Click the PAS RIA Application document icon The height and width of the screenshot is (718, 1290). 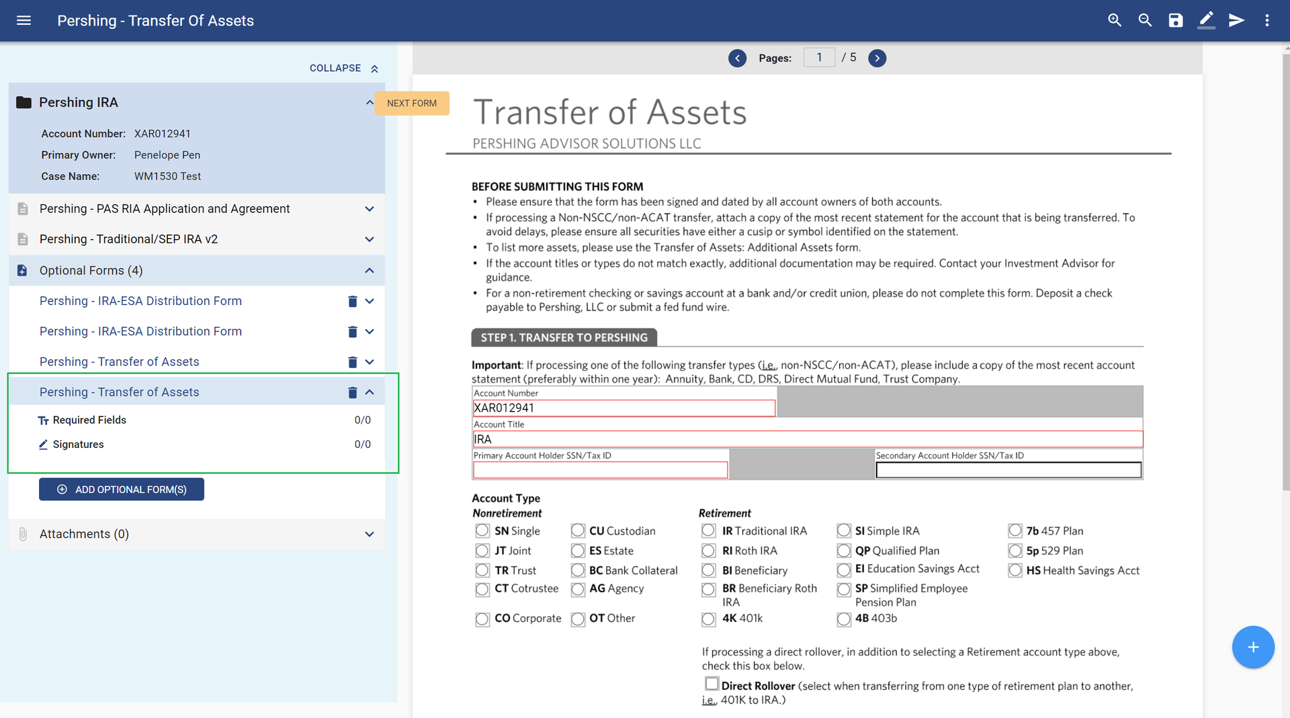coord(23,209)
